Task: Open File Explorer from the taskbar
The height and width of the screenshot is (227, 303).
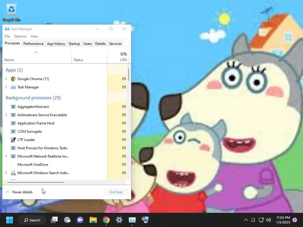Action: 93,220
